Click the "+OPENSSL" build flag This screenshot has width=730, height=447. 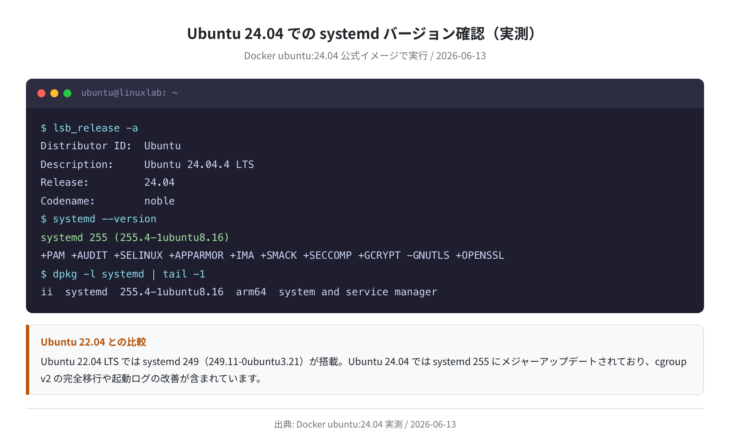480,256
